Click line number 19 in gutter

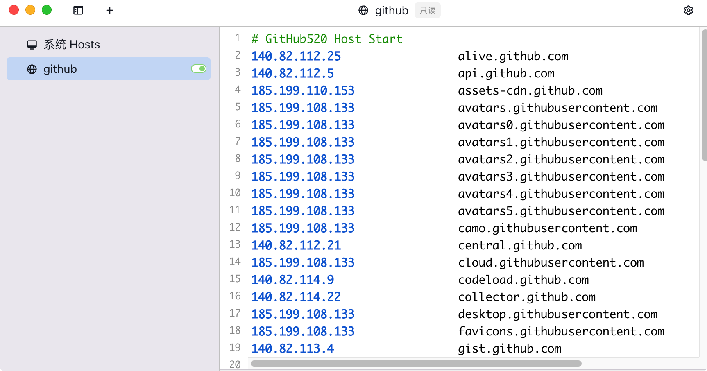pyautogui.click(x=235, y=348)
